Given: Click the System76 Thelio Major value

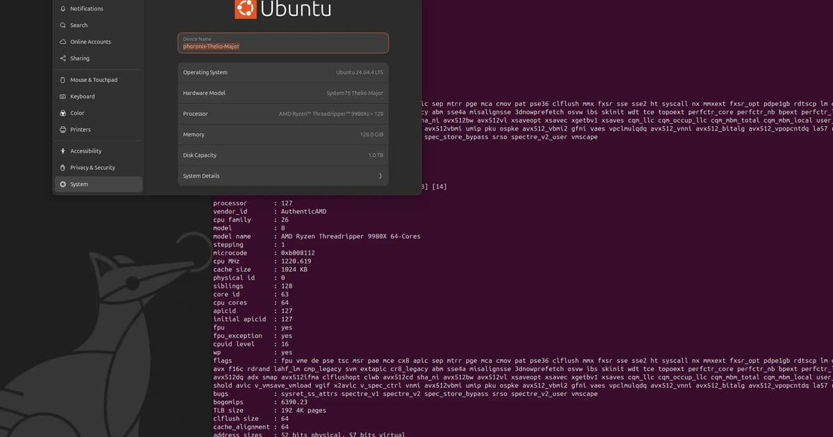Looking at the screenshot, I should coord(355,93).
